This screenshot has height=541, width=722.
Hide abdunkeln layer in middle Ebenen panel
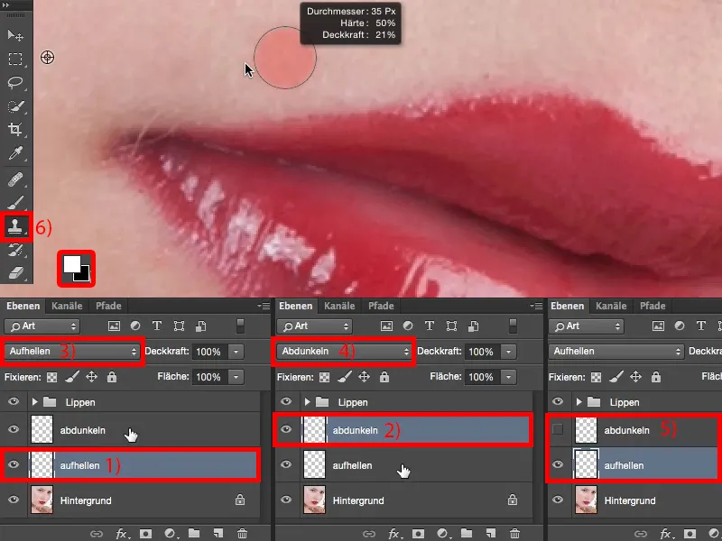tap(286, 429)
